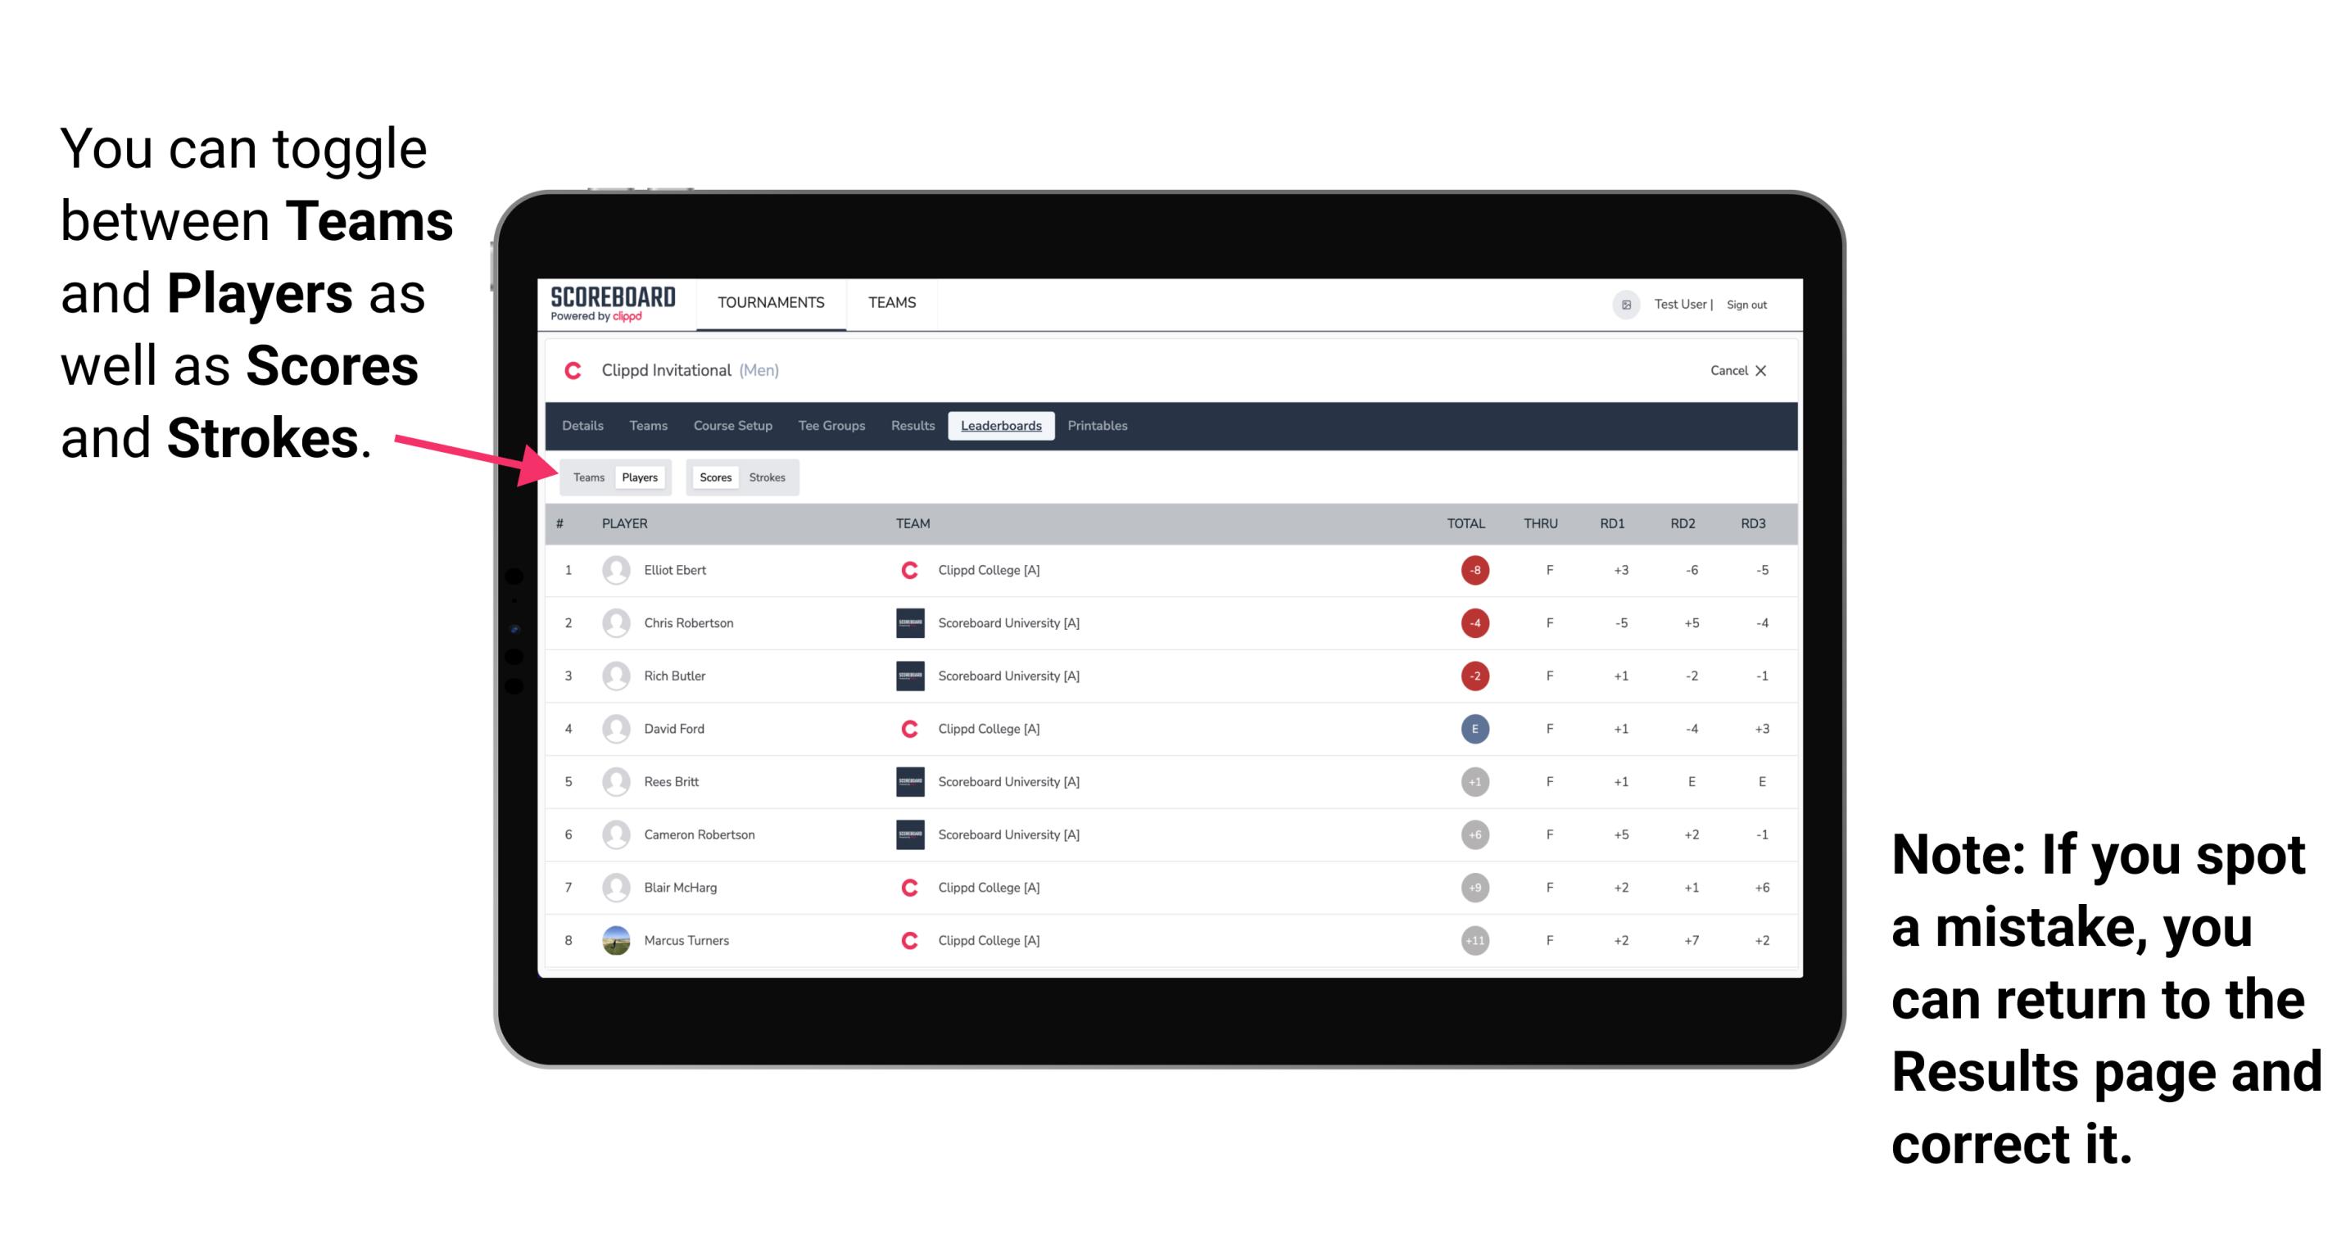Open the Tee Groups tab
Screen dimensions: 2337x1257
click(830, 426)
